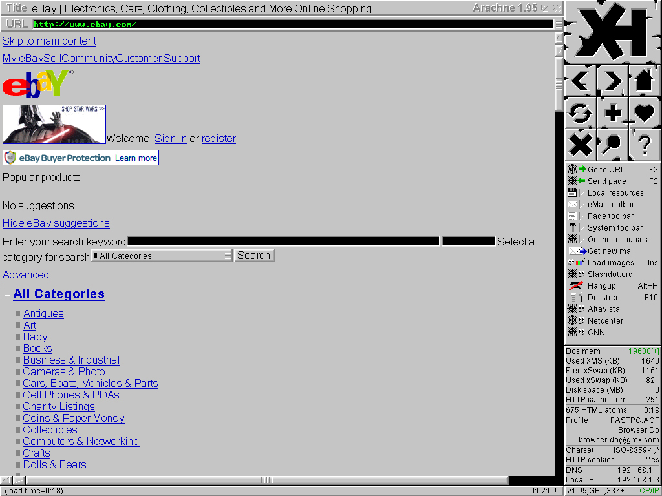Add to hotlist with the plus icon
This screenshot has height=496, width=662.
(x=613, y=113)
